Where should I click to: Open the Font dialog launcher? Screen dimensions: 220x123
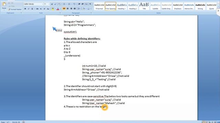pyautogui.click(x=60, y=13)
